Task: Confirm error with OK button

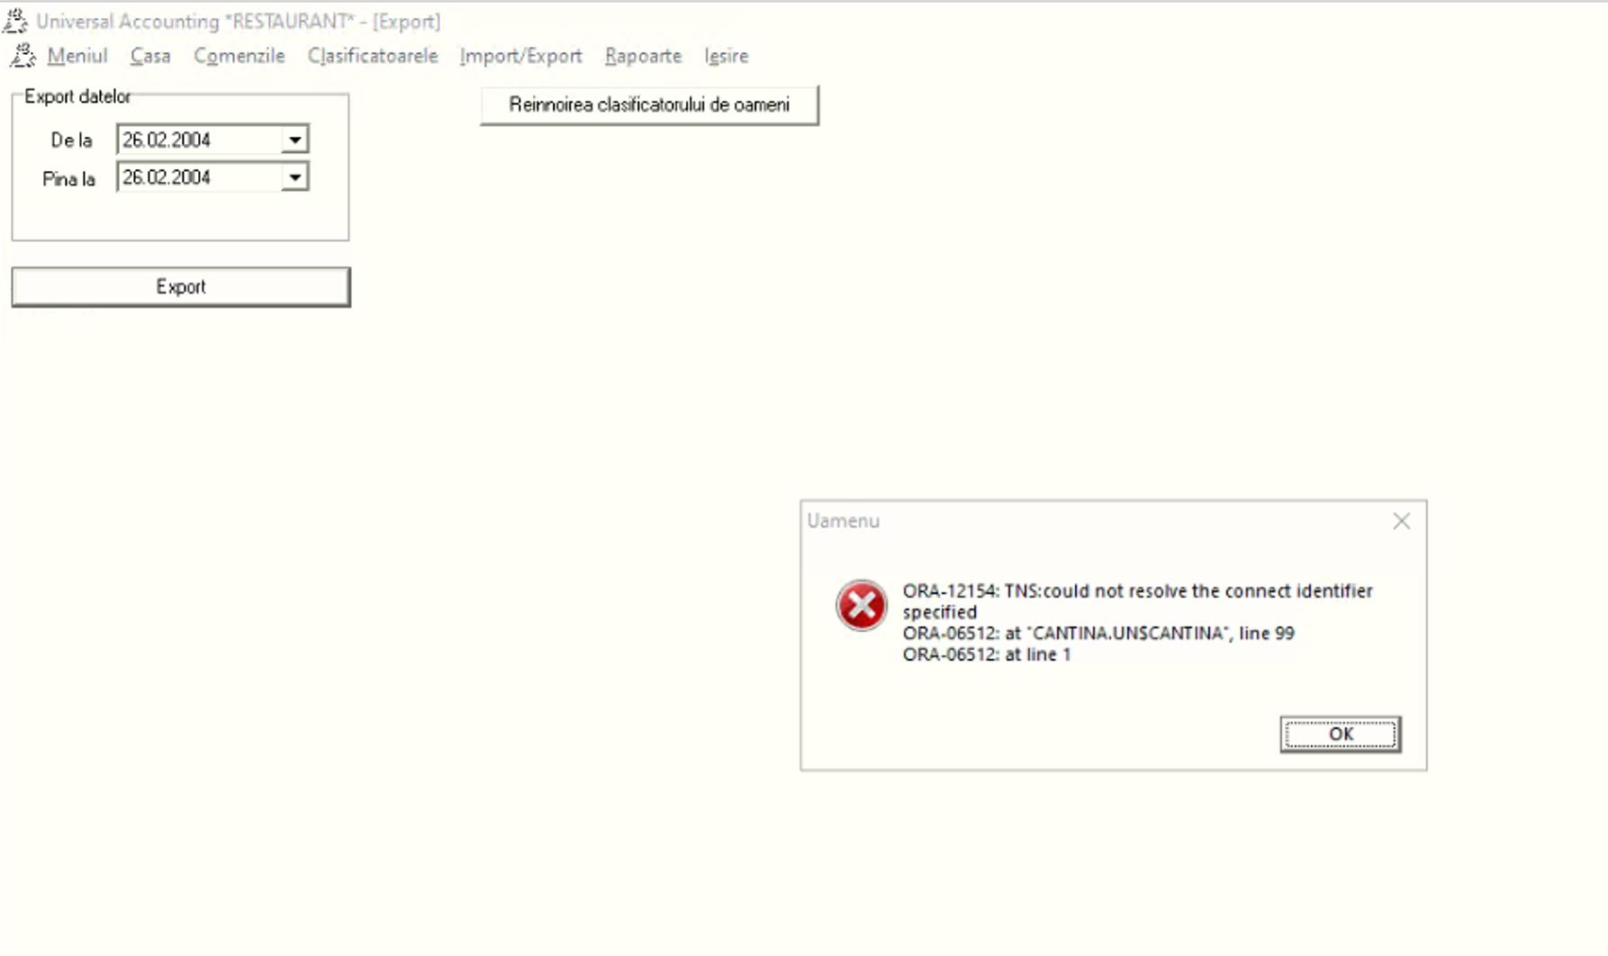Action: pos(1341,735)
